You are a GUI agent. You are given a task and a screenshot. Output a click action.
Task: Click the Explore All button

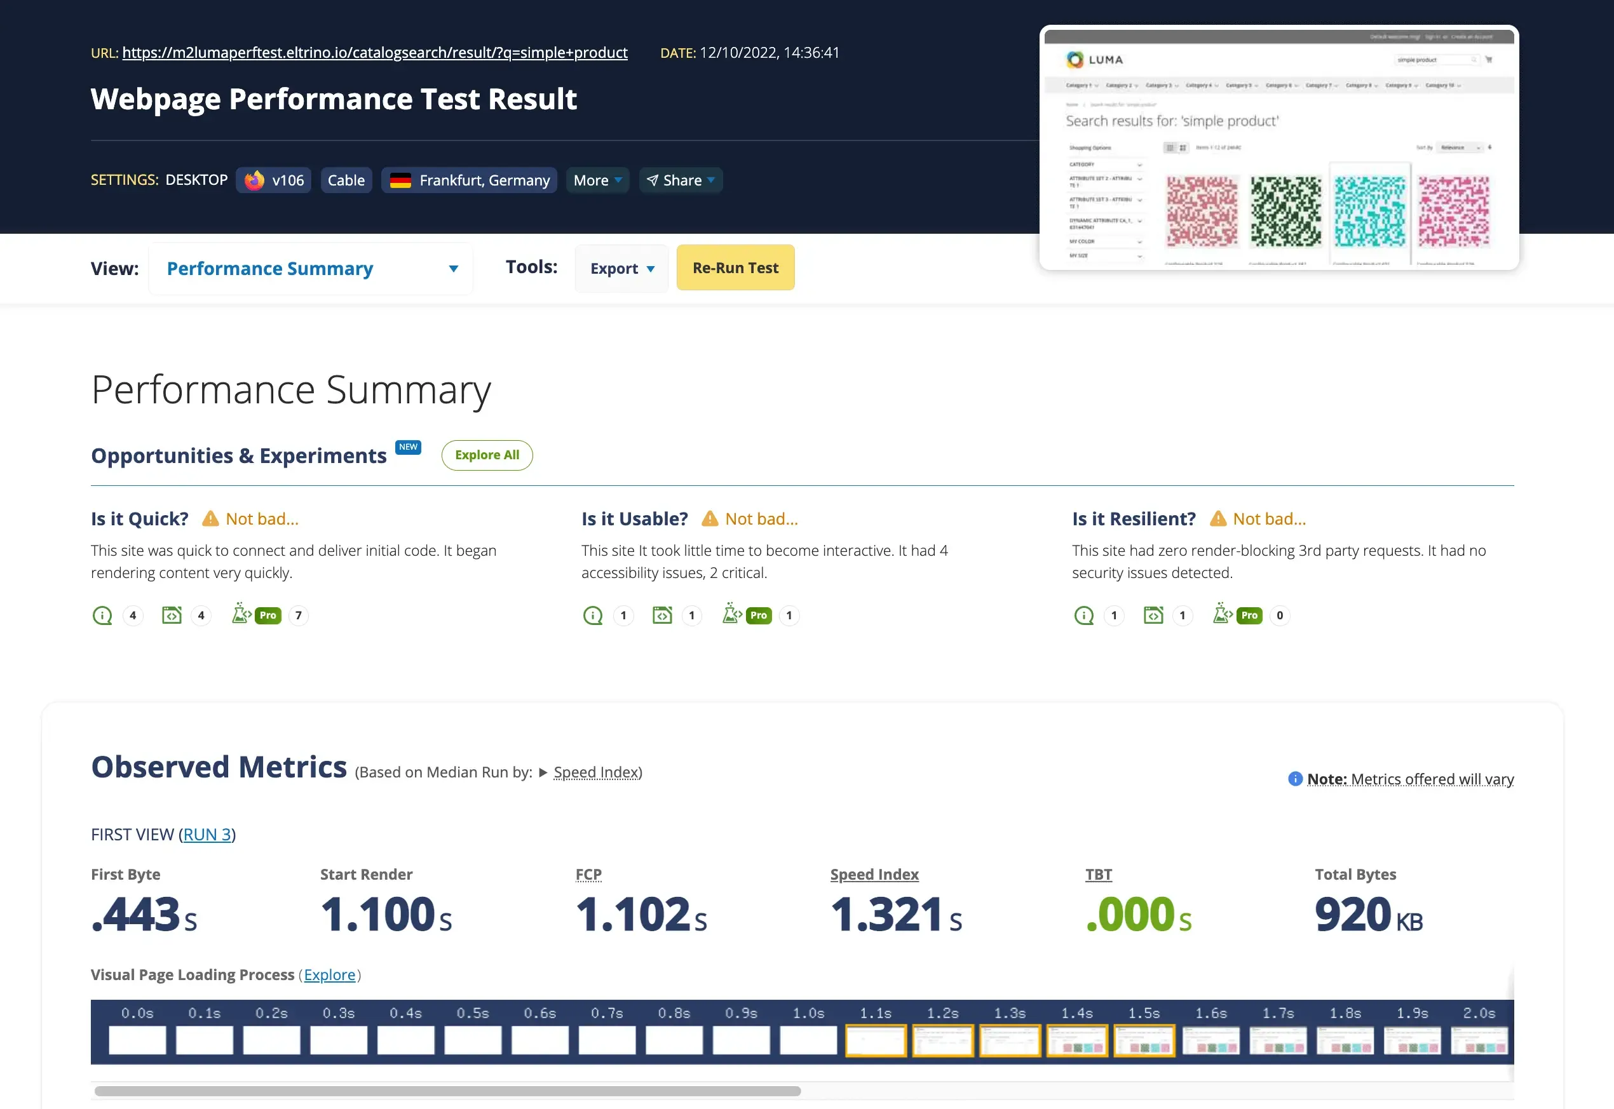pyautogui.click(x=487, y=455)
